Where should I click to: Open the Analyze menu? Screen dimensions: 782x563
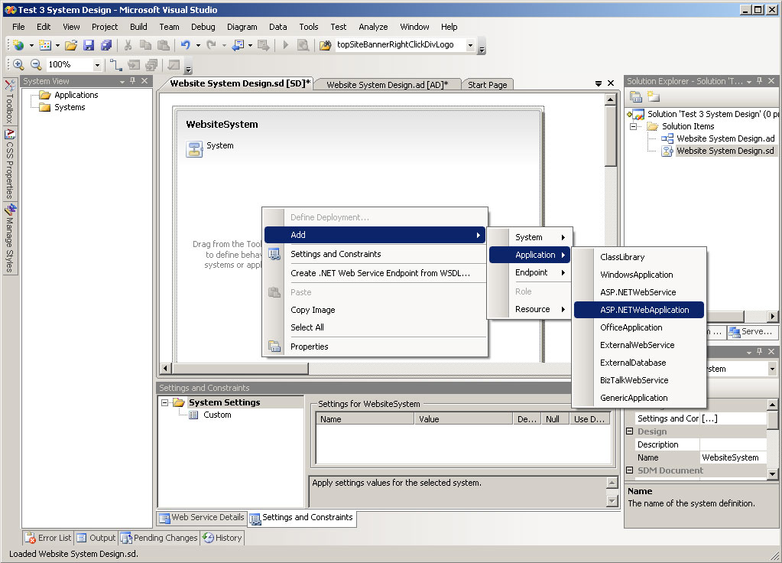(x=373, y=27)
